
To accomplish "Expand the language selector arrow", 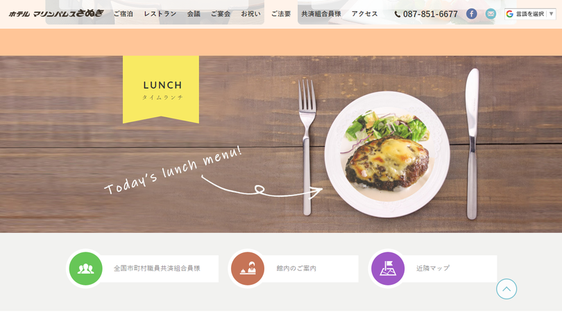I will point(552,14).
